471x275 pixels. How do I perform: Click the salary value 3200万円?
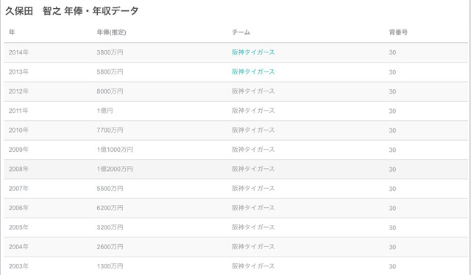pyautogui.click(x=110, y=227)
